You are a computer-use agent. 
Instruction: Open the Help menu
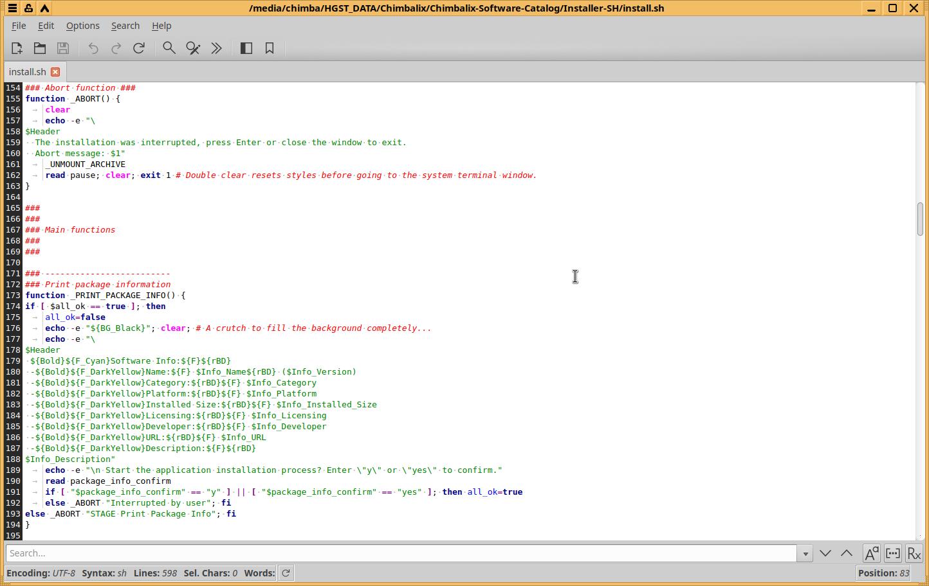(161, 26)
